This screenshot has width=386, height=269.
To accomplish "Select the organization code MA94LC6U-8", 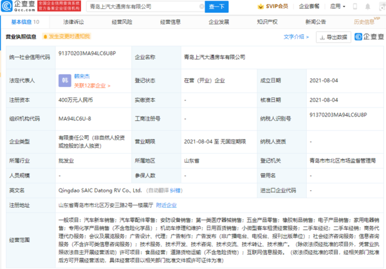I will 75,119.
